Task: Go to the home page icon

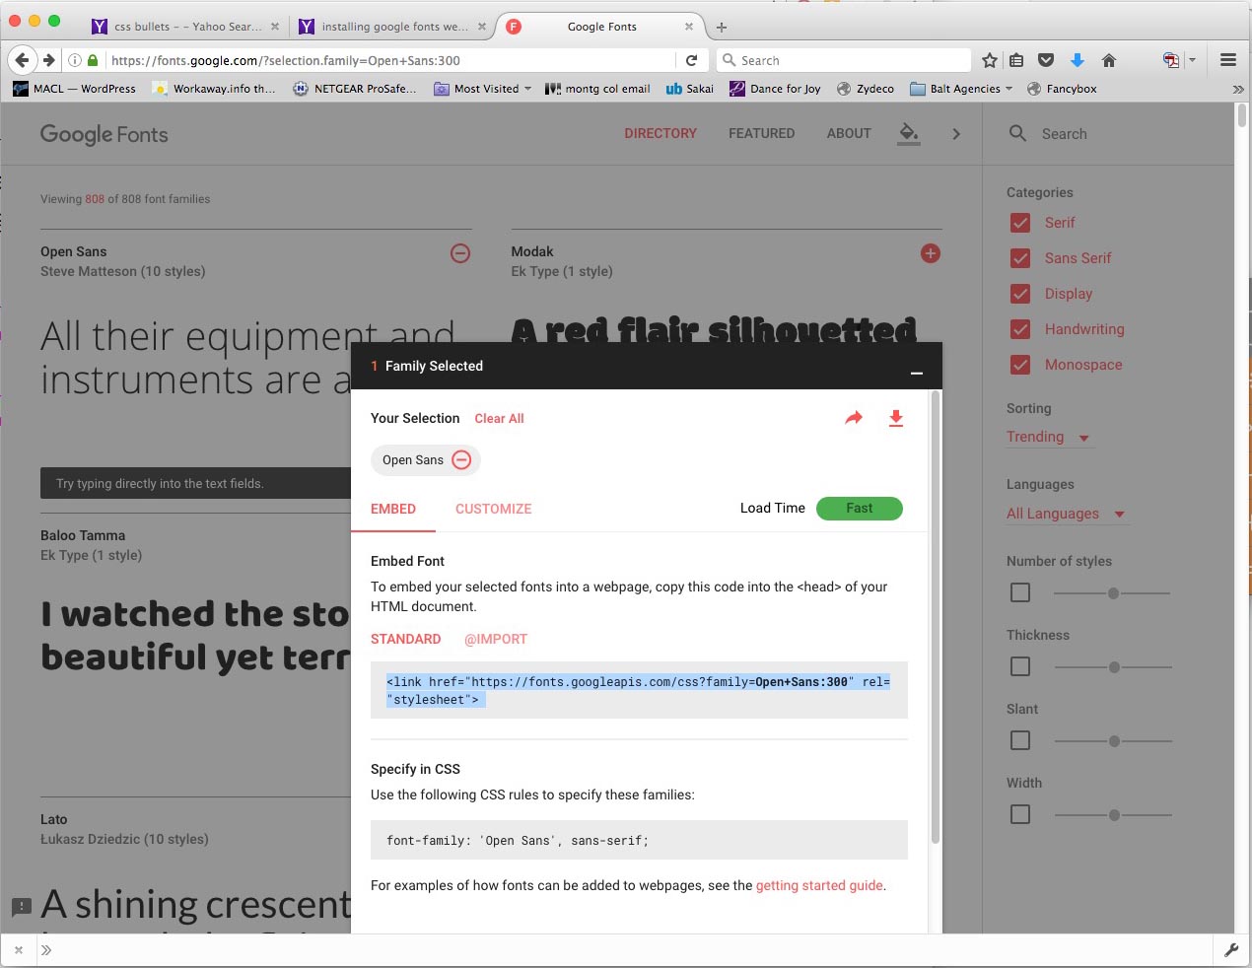Action: click(x=1109, y=60)
